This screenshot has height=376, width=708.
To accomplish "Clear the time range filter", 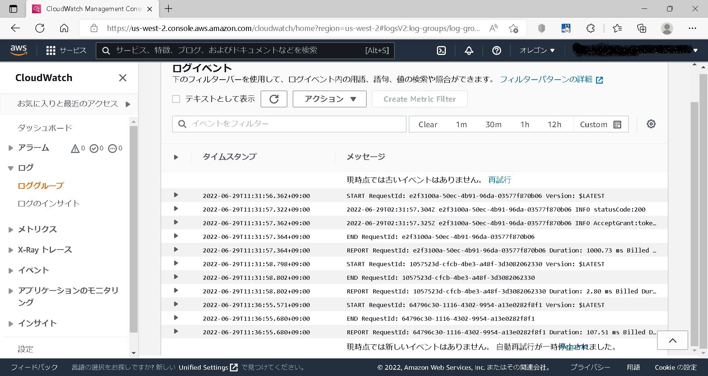I will pos(428,125).
